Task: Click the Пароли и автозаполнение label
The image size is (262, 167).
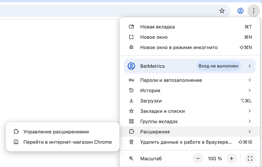Action: tap(171, 80)
